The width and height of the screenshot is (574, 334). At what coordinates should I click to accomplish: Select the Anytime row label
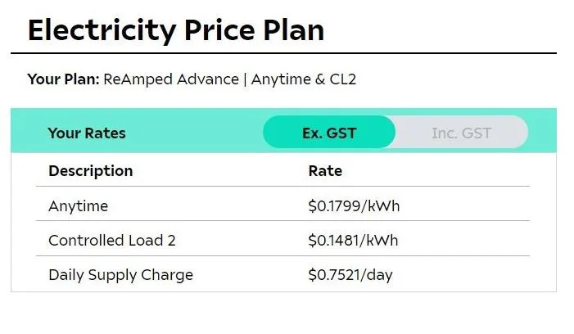pos(78,205)
